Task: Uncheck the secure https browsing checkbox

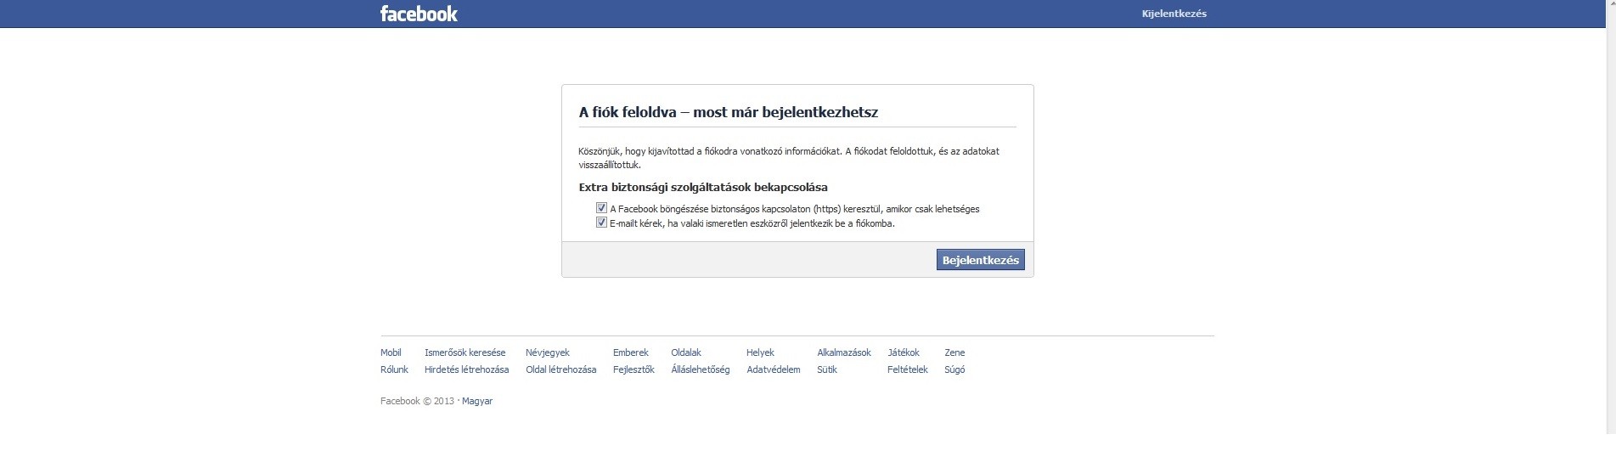Action: (x=601, y=208)
